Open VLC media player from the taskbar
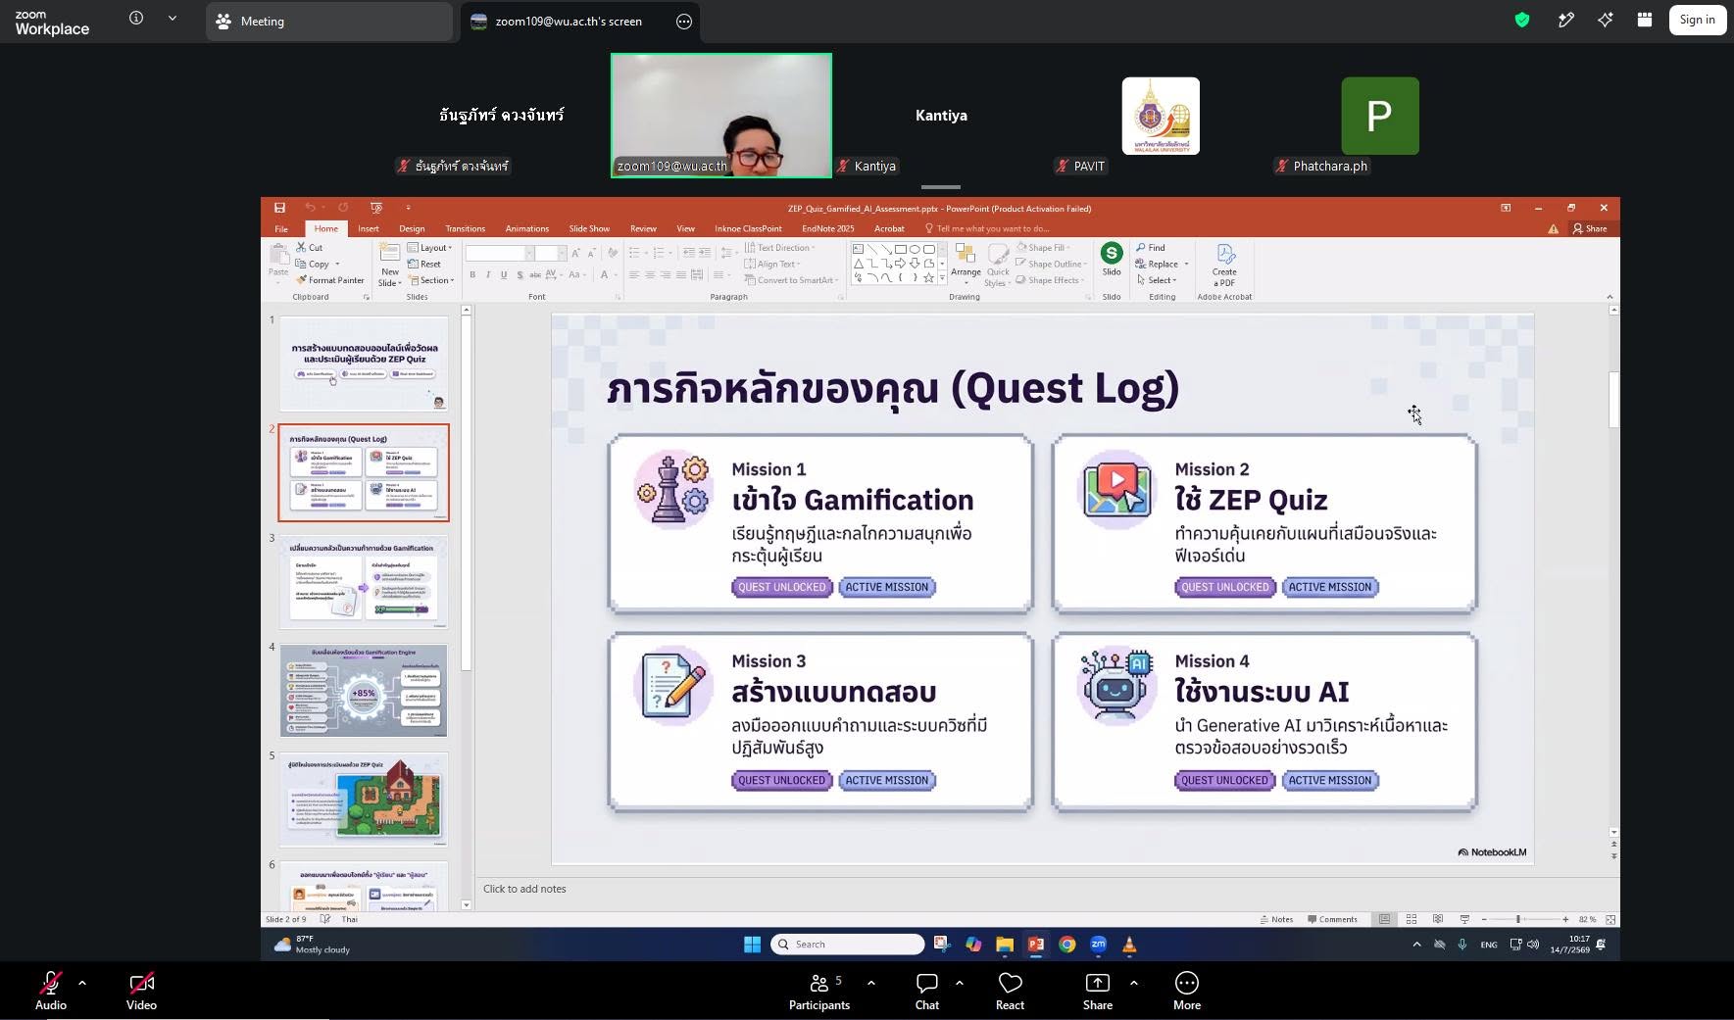1734x1020 pixels. 1129,945
